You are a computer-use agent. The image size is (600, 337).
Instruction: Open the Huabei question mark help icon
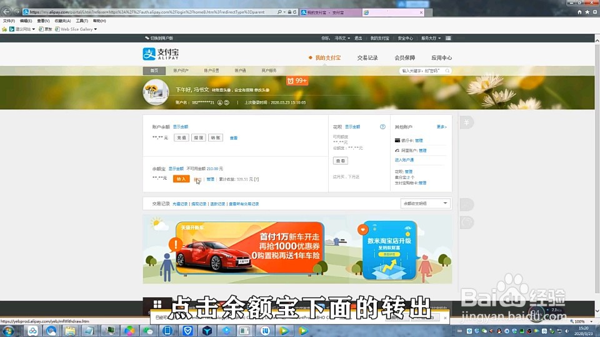pyautogui.click(x=382, y=127)
